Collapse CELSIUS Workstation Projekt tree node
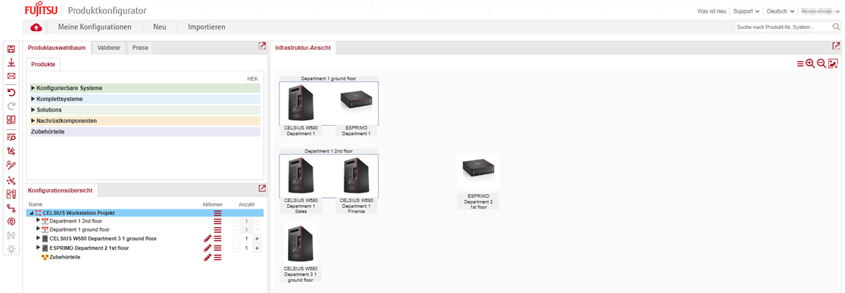 pos(30,213)
